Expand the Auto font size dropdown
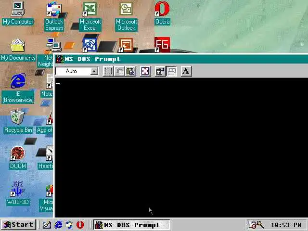This screenshot has height=231, width=308. tap(94, 71)
